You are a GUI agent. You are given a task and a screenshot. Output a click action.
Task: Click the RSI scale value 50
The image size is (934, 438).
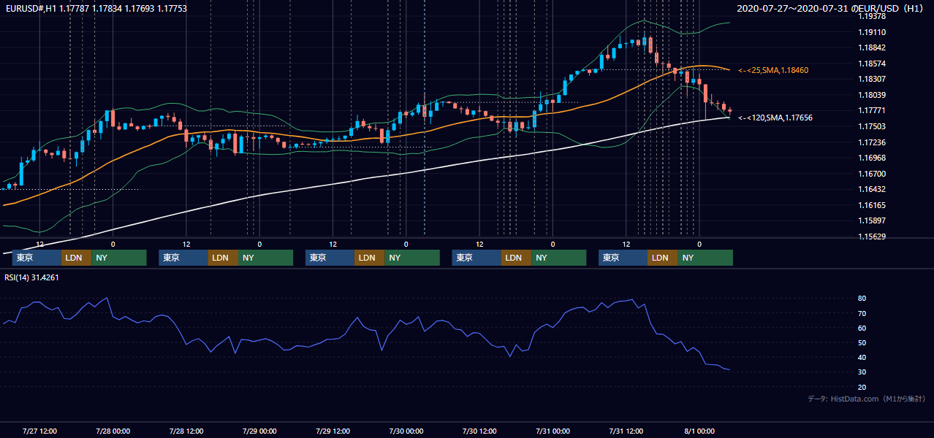click(x=862, y=342)
